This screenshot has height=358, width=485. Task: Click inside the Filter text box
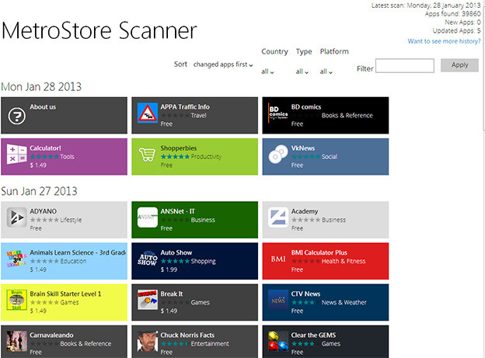pyautogui.click(x=405, y=65)
